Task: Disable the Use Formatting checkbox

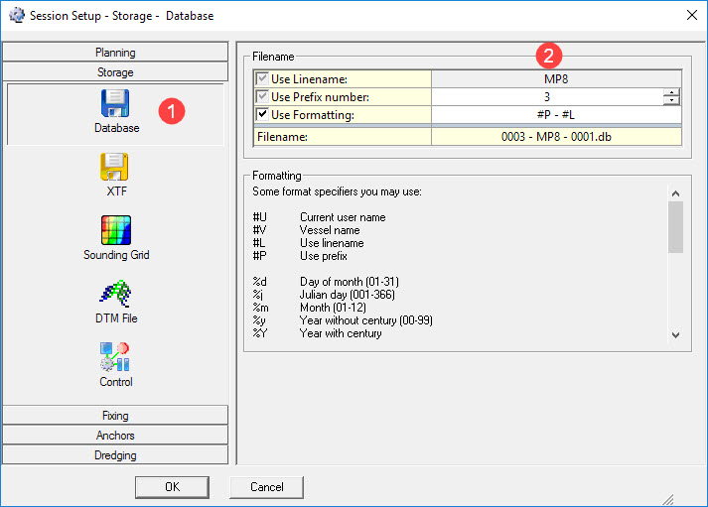Action: pyautogui.click(x=262, y=114)
